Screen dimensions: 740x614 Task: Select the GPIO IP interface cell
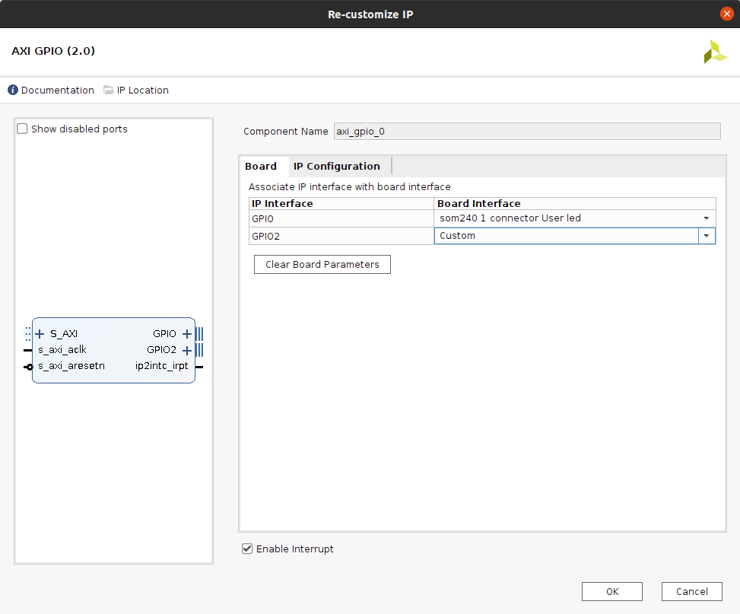(x=341, y=218)
